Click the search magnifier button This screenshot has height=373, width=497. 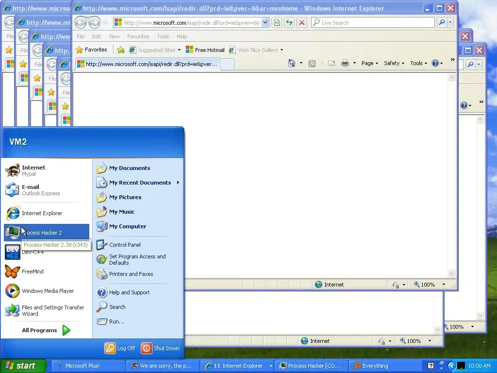pos(442,22)
